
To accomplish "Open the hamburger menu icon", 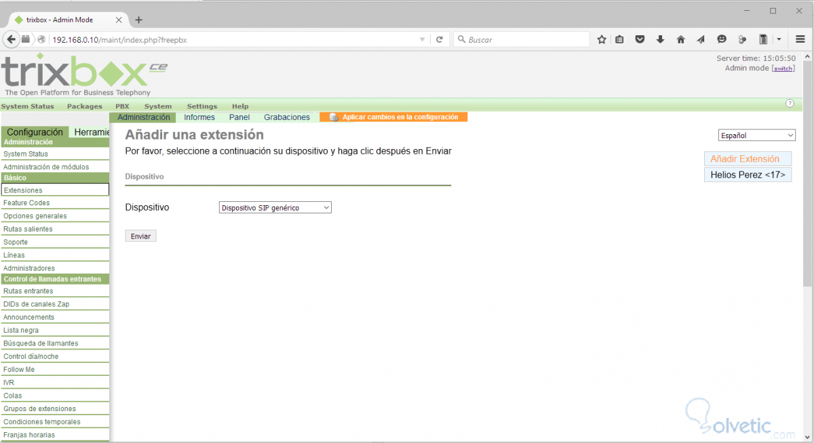I will pyautogui.click(x=800, y=39).
